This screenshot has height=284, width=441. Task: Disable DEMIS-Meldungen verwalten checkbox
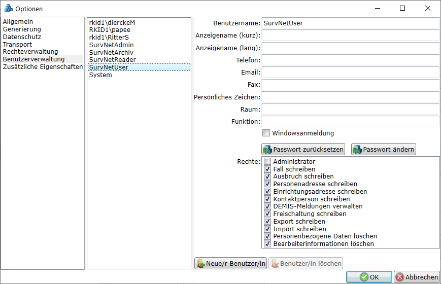pyautogui.click(x=267, y=206)
